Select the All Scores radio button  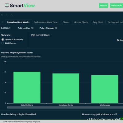coord(3,43)
